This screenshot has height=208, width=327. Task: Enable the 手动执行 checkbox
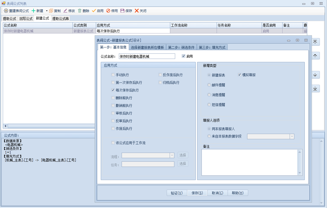point(113,75)
